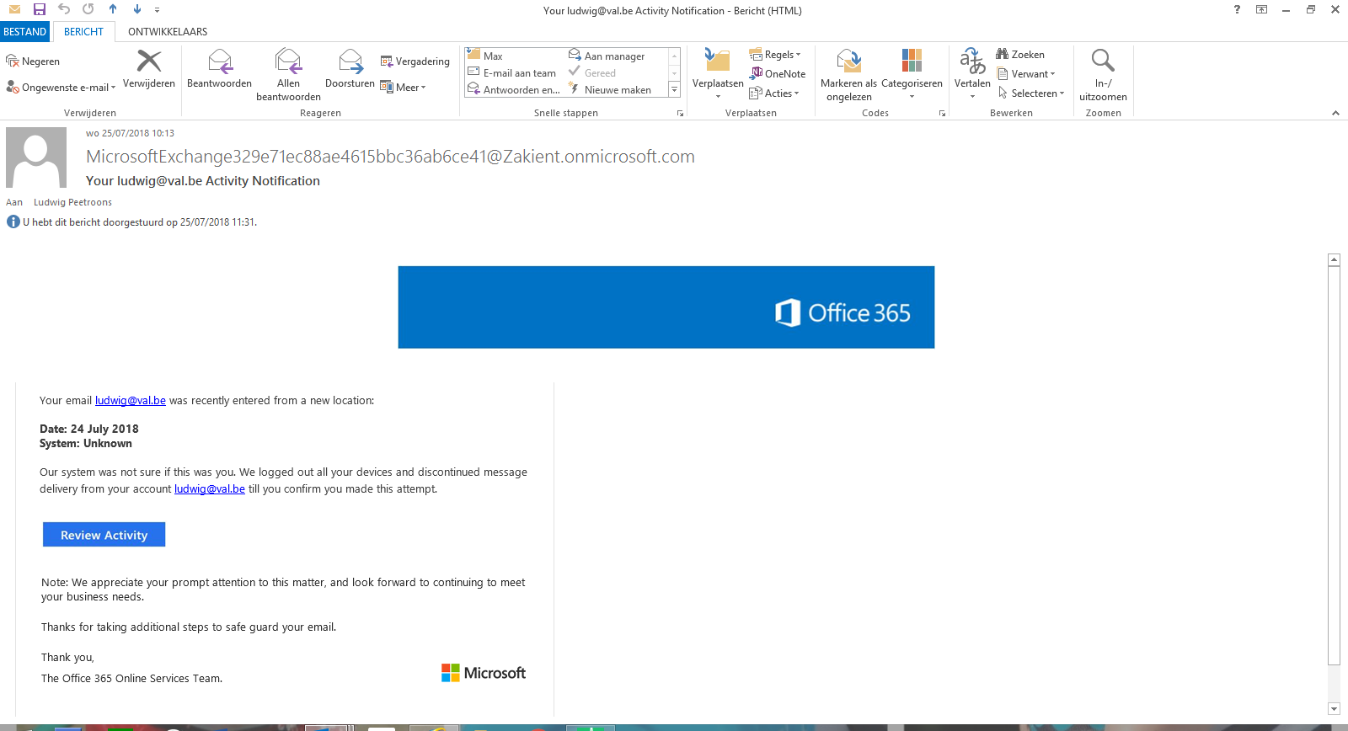Undo the last action in the quick access toolbar
This screenshot has height=731, width=1348.
coord(64,9)
